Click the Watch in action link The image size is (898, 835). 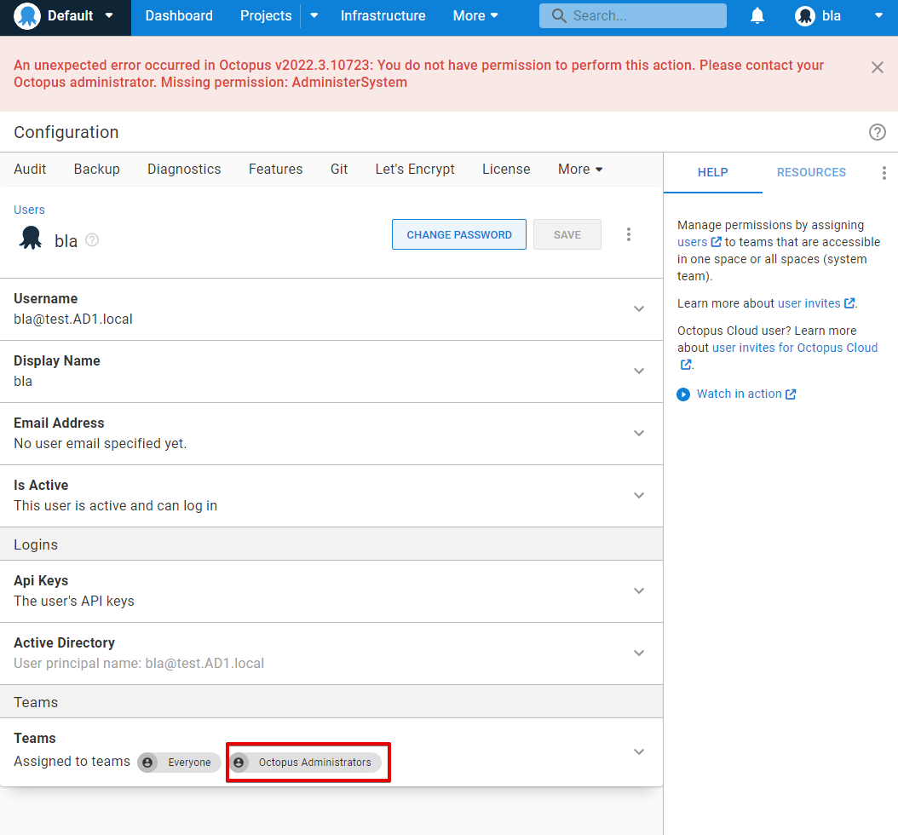click(739, 394)
